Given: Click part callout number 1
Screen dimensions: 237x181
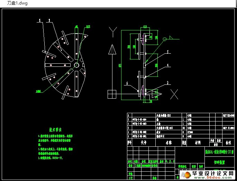Looking at the screenshot, I should point(40,20).
